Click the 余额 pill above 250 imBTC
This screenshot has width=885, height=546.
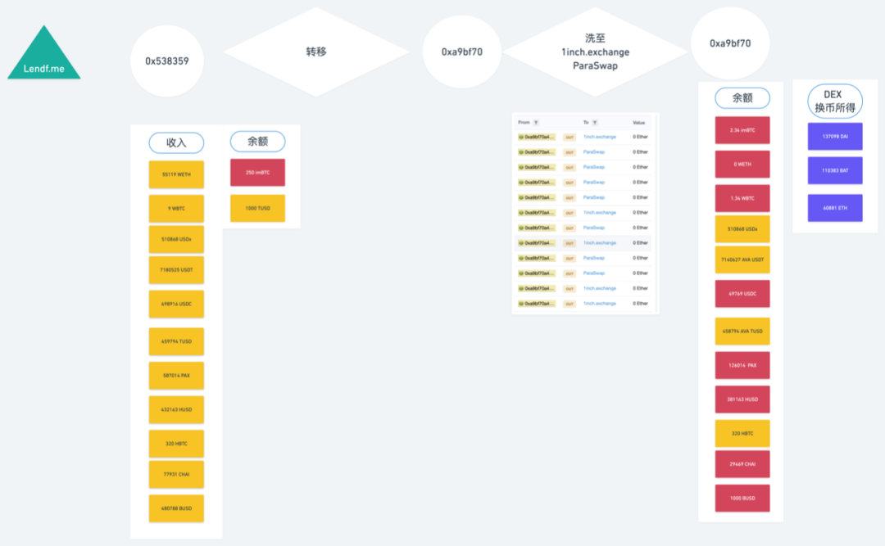[x=257, y=141]
